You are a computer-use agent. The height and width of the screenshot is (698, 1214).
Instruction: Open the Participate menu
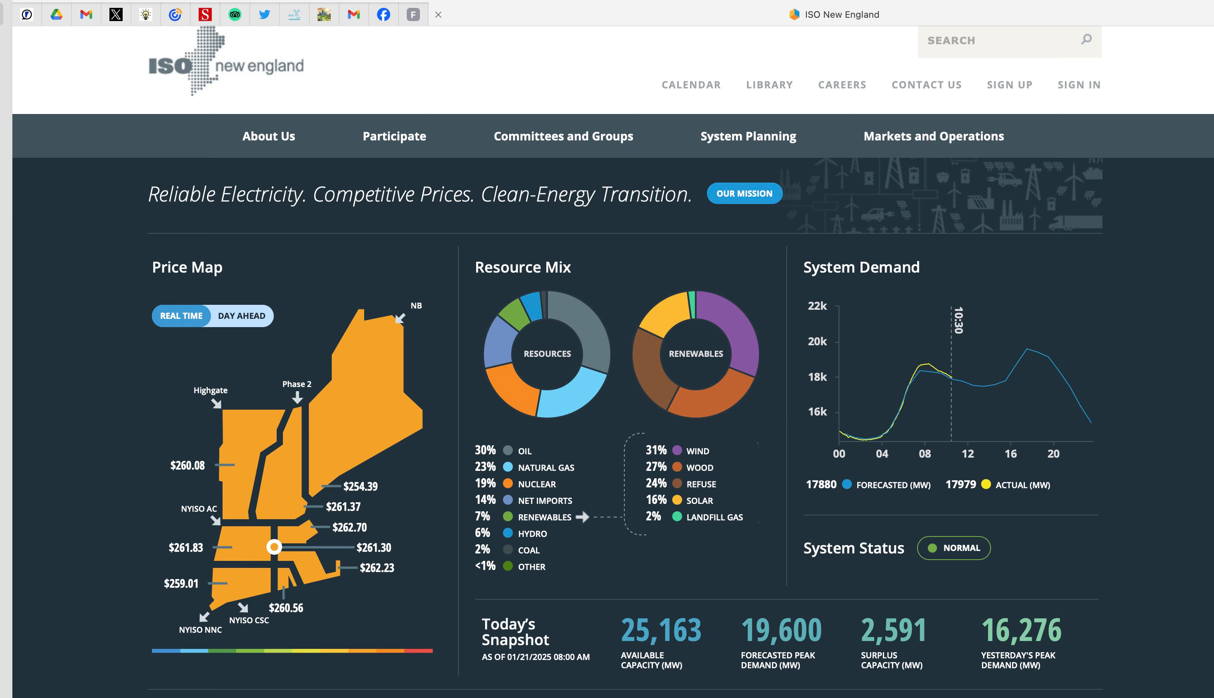tap(394, 136)
